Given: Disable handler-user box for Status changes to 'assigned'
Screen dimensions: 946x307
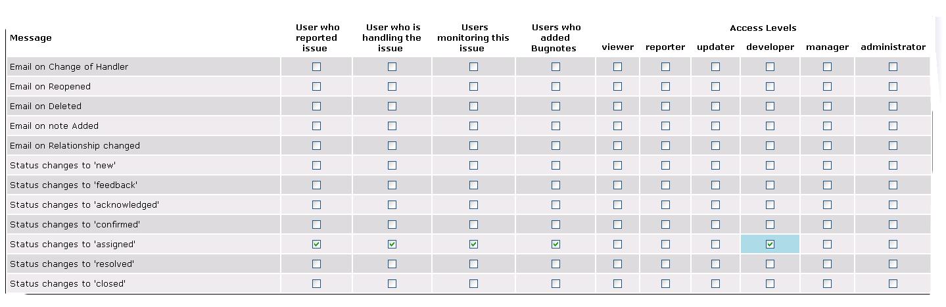Looking at the screenshot, I should pos(392,244).
